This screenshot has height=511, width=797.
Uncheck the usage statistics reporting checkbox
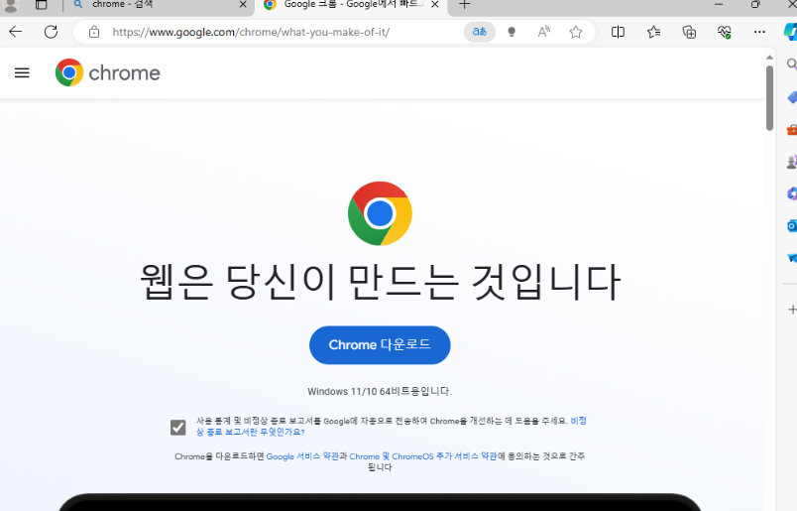pyautogui.click(x=177, y=427)
